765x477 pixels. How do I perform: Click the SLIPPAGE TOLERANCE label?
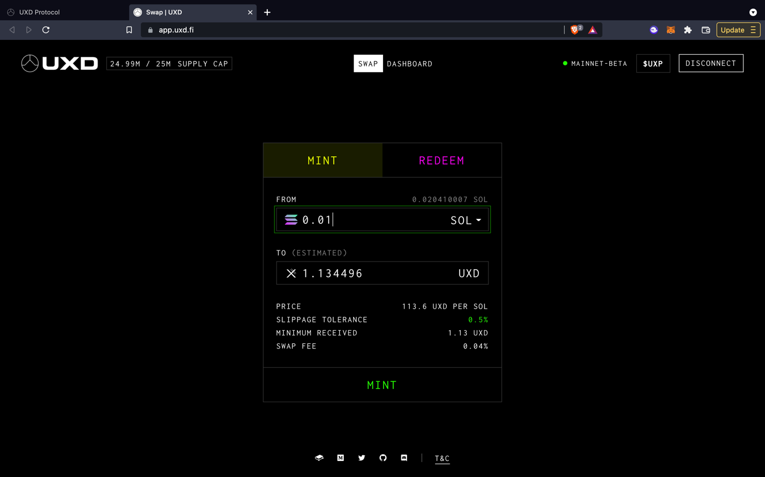322,320
